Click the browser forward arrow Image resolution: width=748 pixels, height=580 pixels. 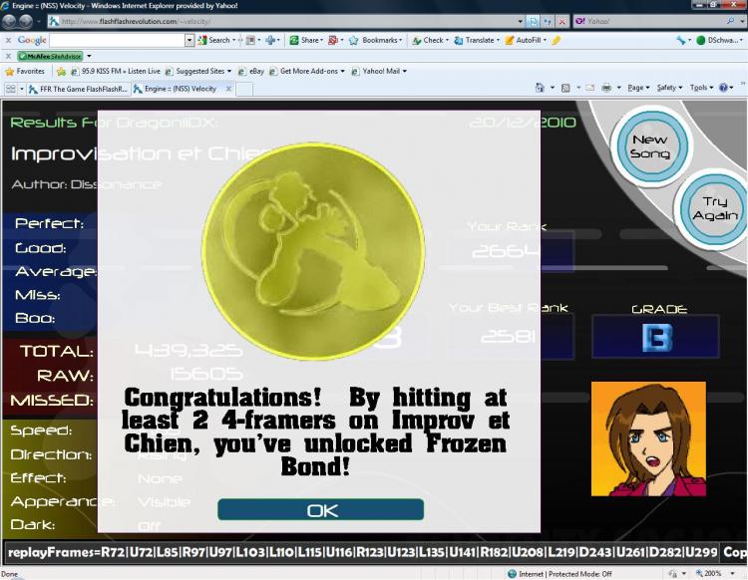26,21
